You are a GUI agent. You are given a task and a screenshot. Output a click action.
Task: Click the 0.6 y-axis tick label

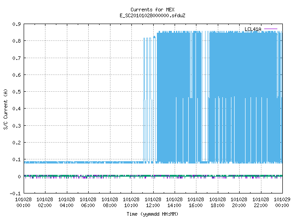pyautogui.click(x=16, y=75)
